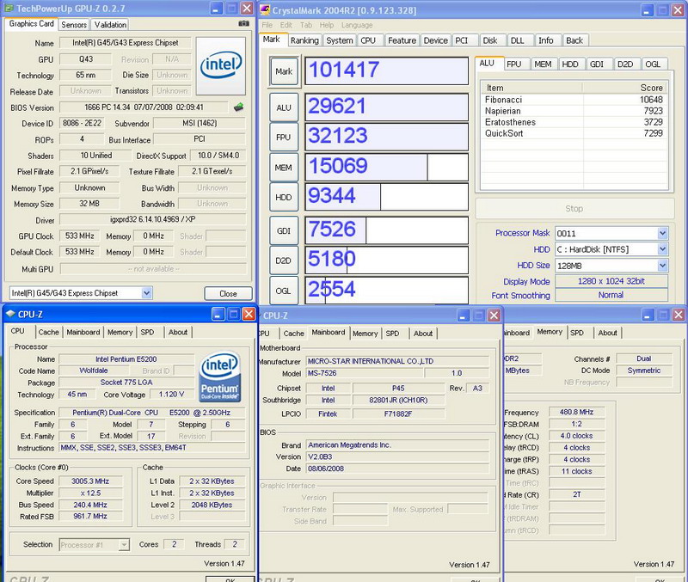Click the Display Mode 1280 x 1024 button
The image size is (688, 582).
click(611, 281)
